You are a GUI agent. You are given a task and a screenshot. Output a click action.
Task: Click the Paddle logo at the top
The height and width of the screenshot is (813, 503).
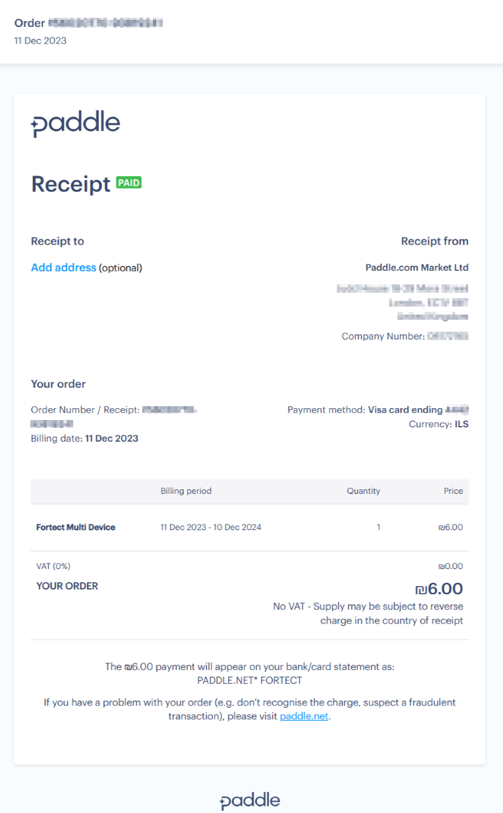74,123
